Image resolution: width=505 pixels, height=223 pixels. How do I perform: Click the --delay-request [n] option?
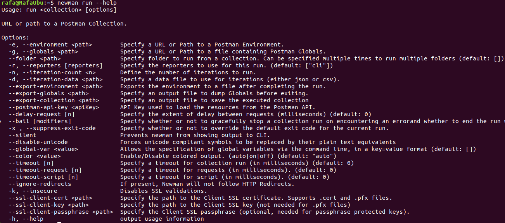pos(42,114)
